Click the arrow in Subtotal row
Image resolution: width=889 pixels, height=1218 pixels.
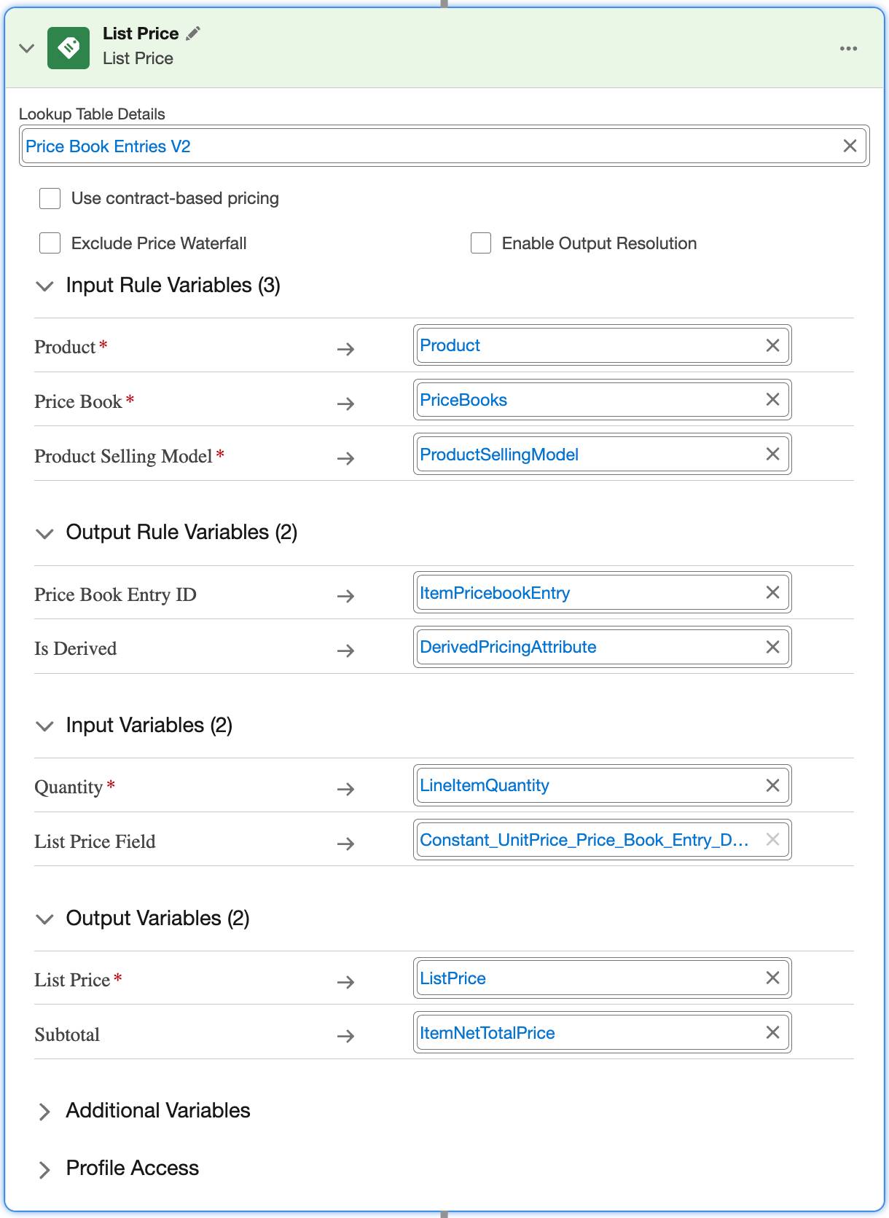click(x=346, y=1036)
